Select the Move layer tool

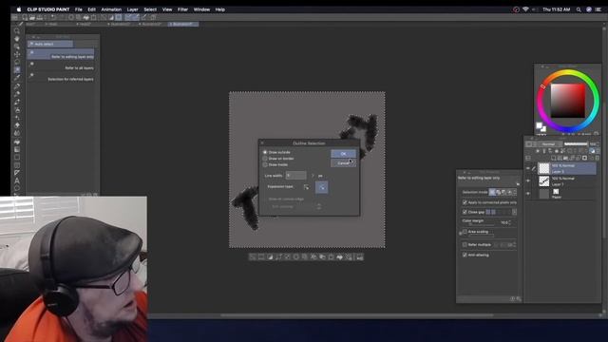(x=17, y=54)
